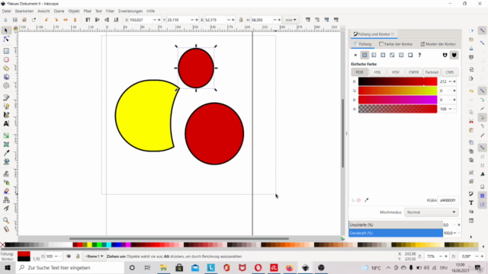The height and width of the screenshot is (274, 488).
Task: Select the Rectangle tool
Action: click(6, 51)
